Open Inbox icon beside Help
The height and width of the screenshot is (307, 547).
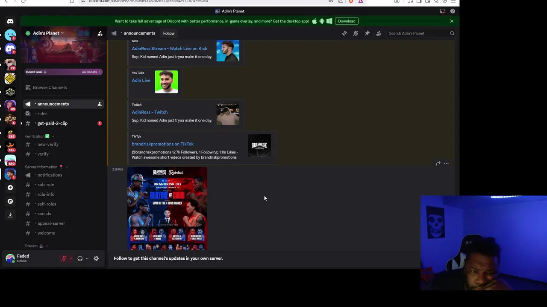(442, 11)
